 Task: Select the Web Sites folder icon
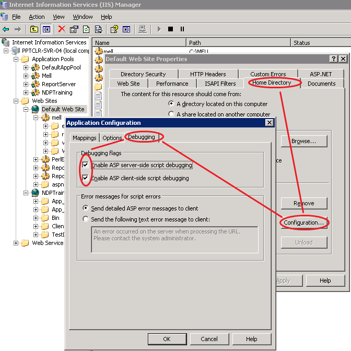click(25, 101)
